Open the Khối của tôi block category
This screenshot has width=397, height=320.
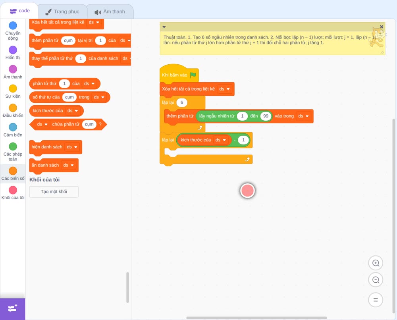[x=13, y=193]
